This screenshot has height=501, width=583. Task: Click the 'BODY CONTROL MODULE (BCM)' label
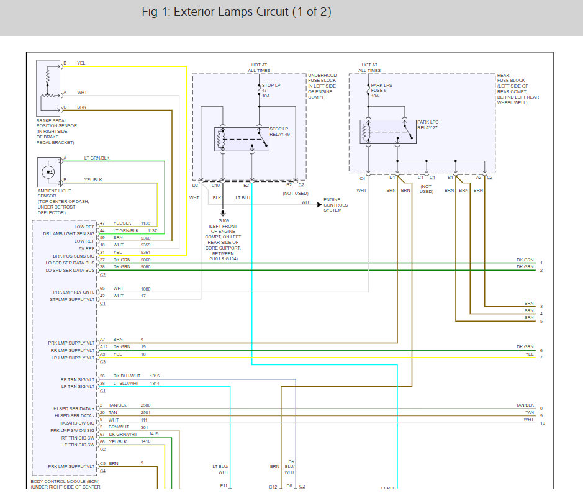pos(65,481)
